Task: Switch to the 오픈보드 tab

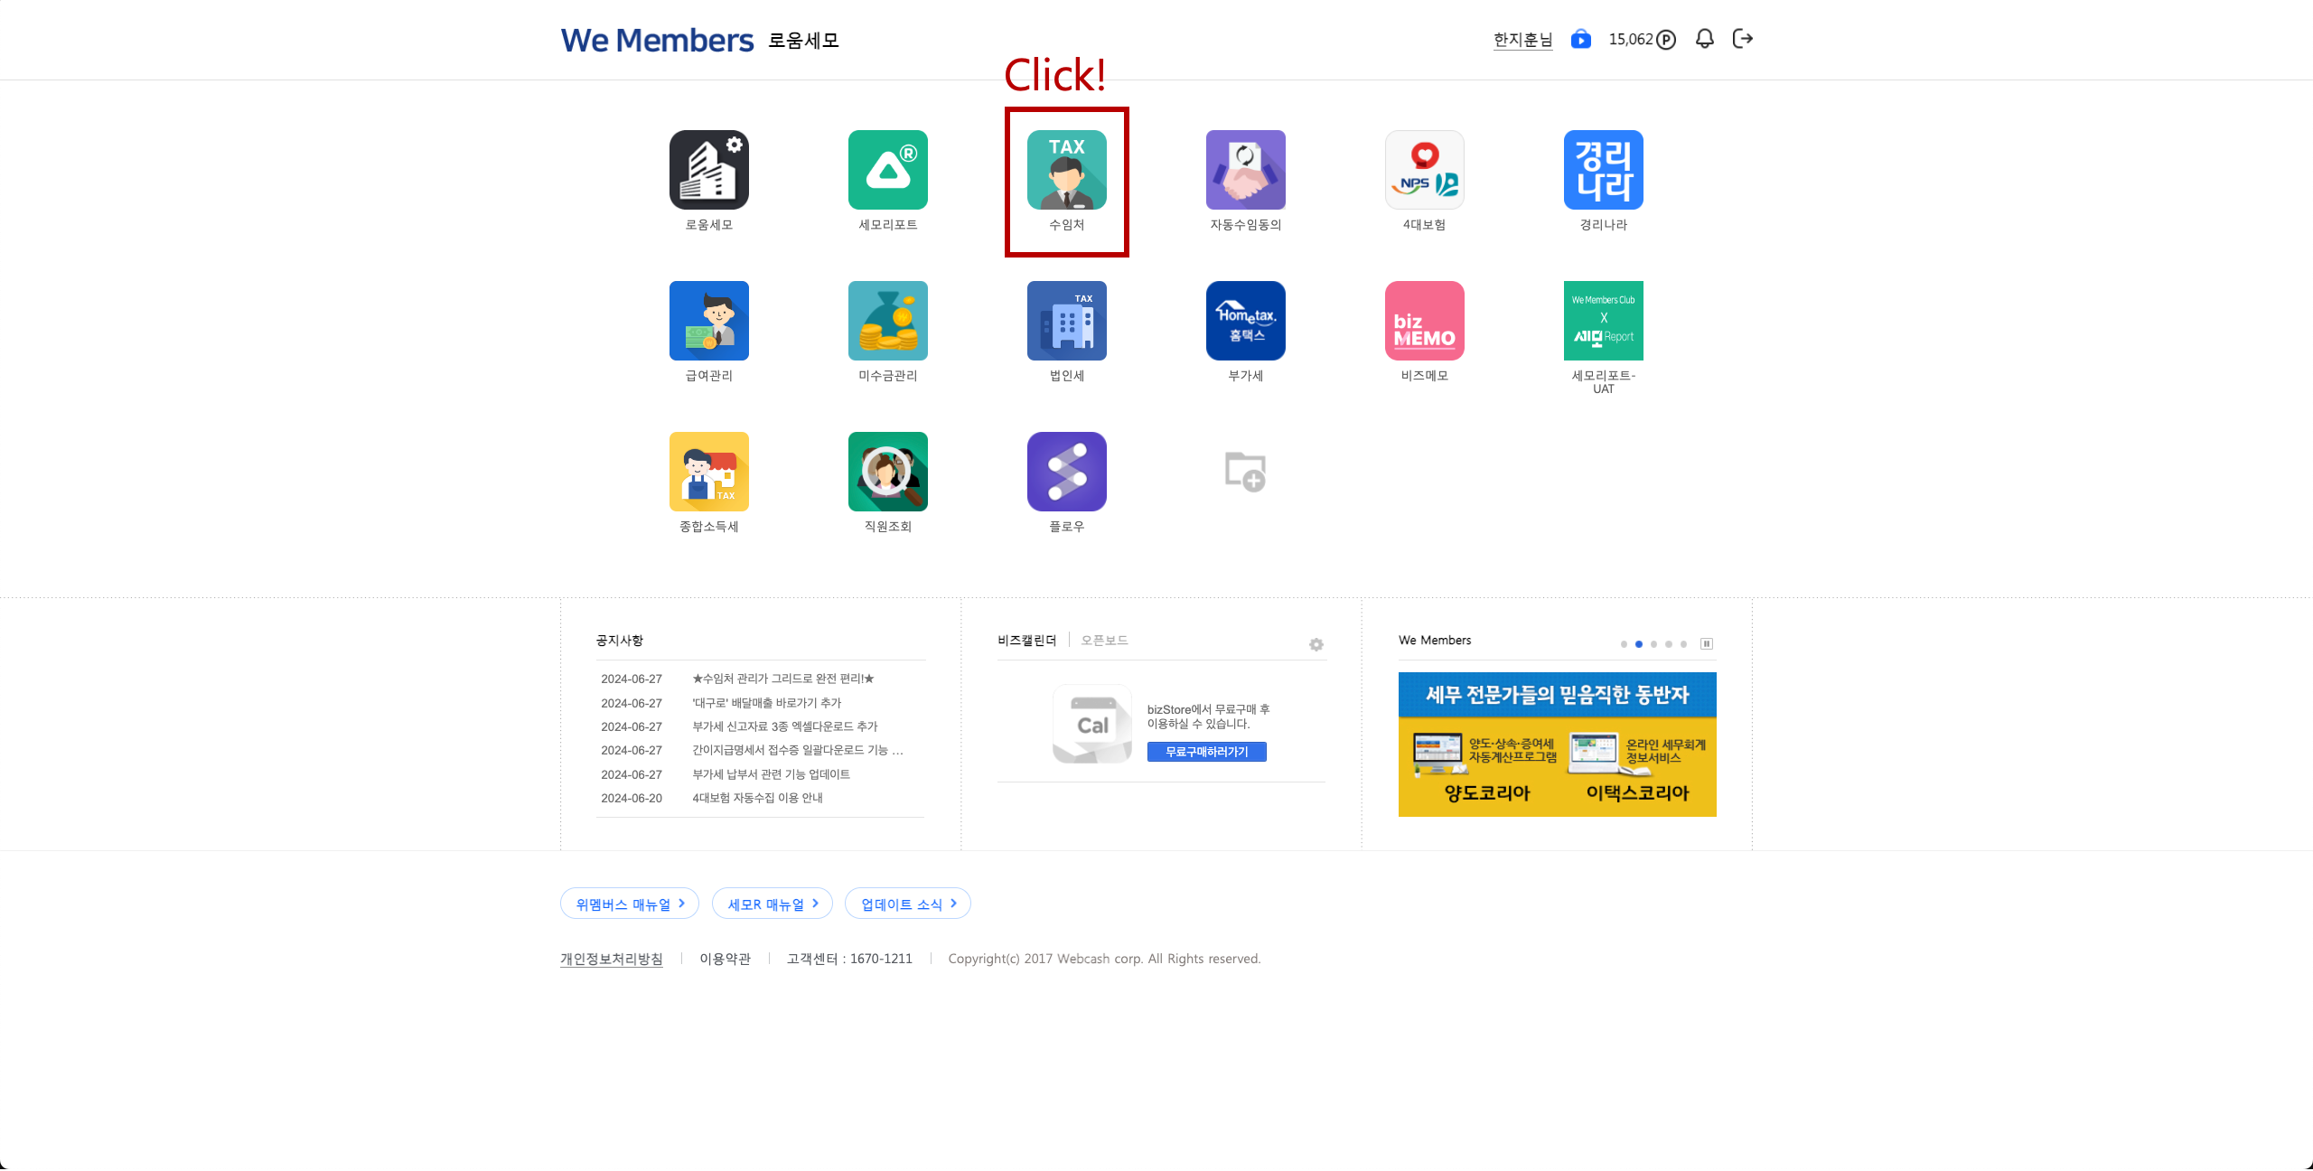Action: click(x=1104, y=641)
